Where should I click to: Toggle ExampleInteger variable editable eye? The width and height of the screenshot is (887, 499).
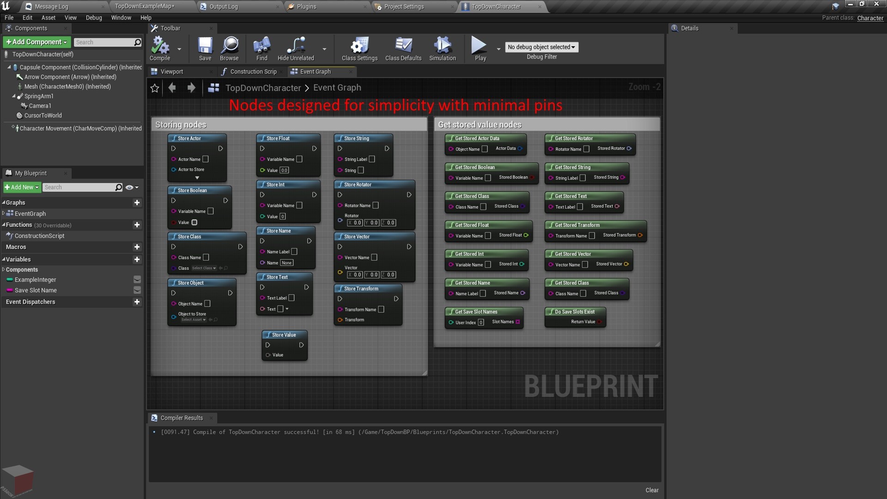coord(137,280)
